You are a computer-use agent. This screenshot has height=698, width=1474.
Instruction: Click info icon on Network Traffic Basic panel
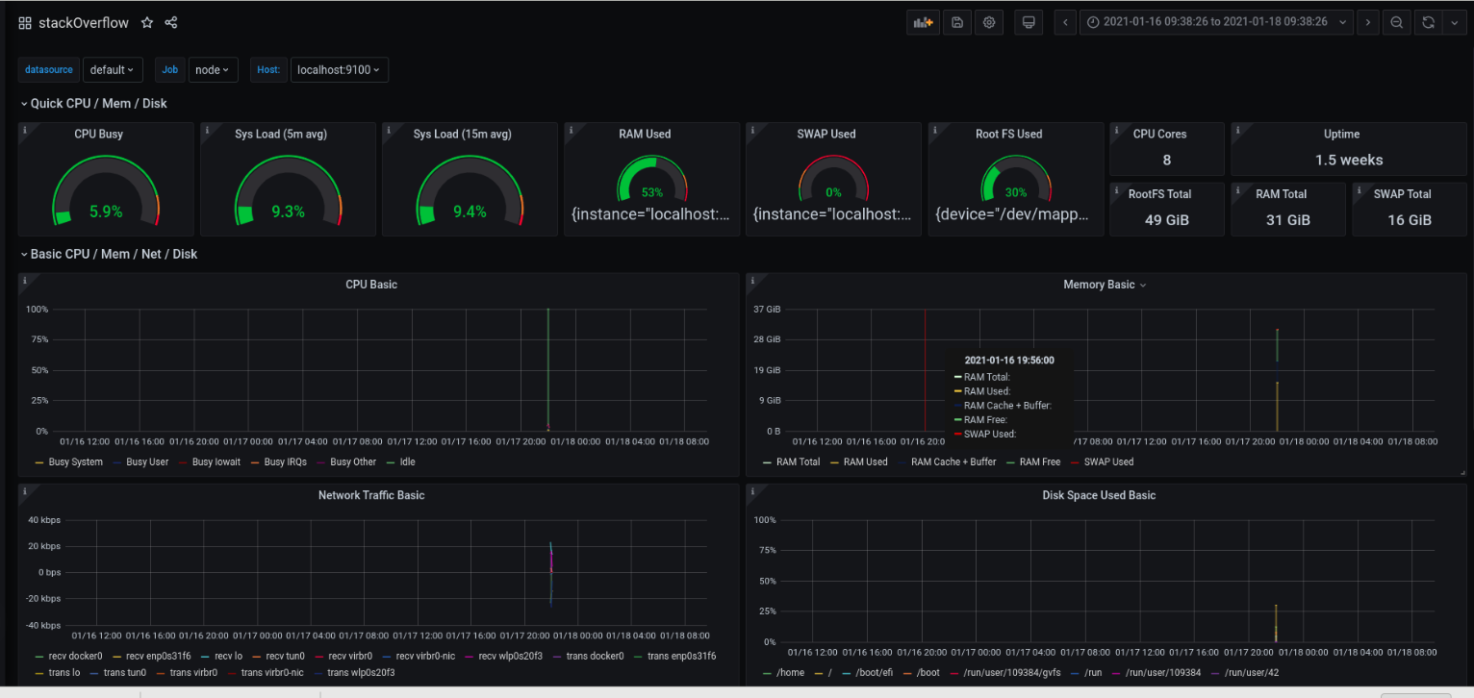click(25, 490)
